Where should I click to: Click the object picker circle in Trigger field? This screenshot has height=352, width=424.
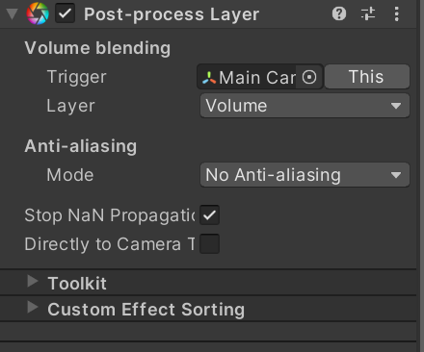pyautogui.click(x=309, y=77)
